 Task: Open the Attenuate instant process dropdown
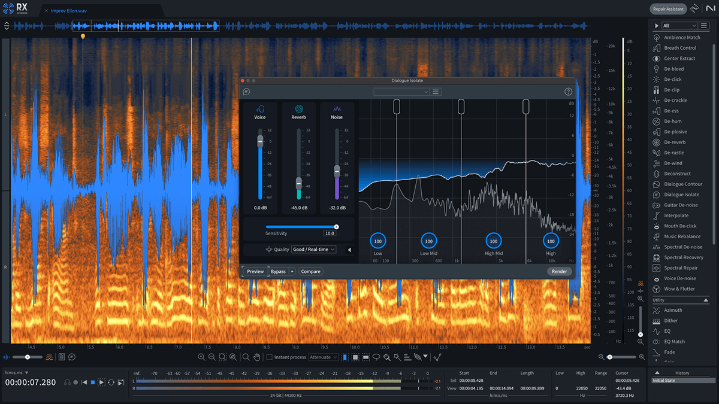coord(323,357)
